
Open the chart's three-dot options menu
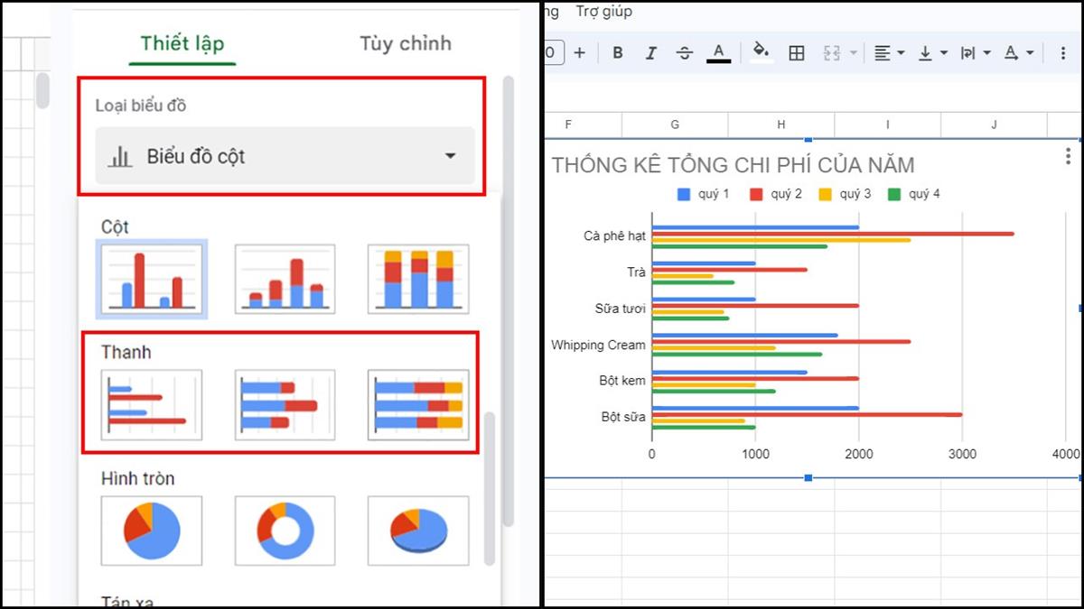click(x=1069, y=156)
